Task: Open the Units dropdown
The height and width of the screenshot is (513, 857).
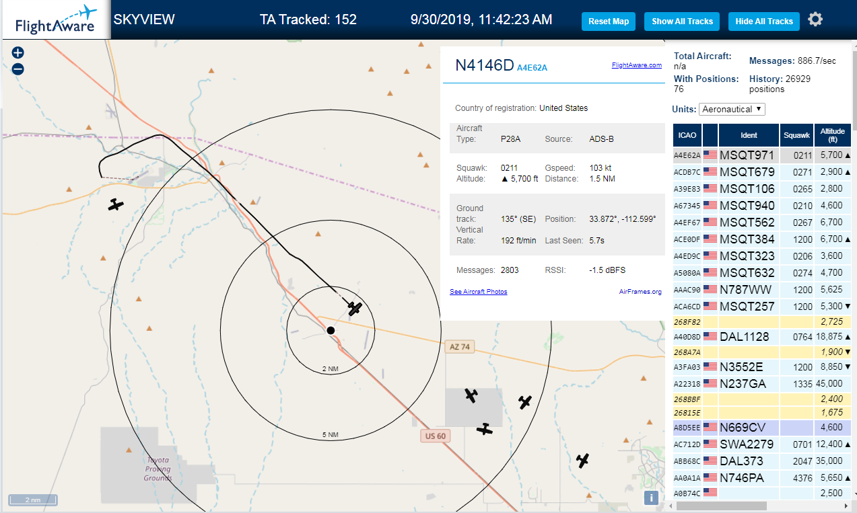Action: pos(732,109)
